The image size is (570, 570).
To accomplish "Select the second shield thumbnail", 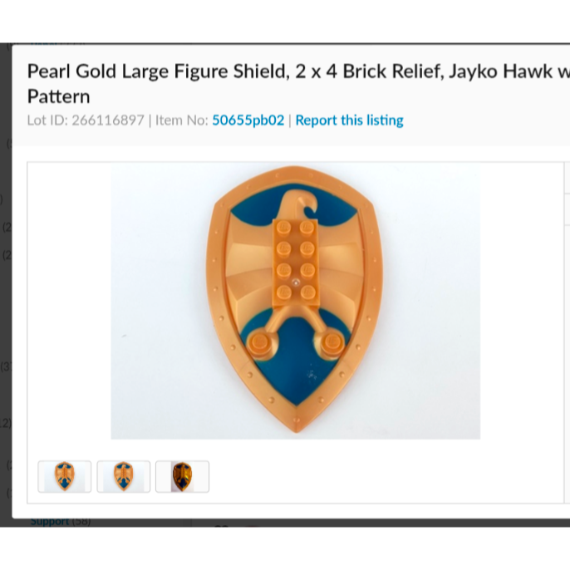I will tap(124, 477).
